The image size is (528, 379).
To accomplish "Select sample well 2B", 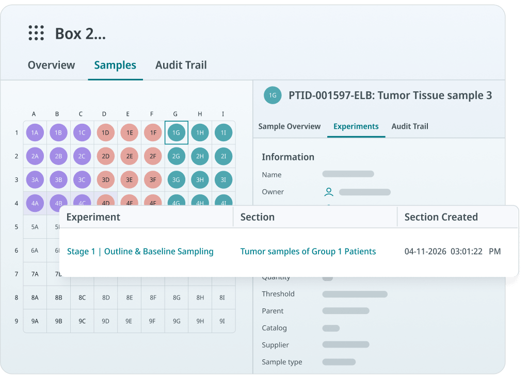I will [59, 156].
